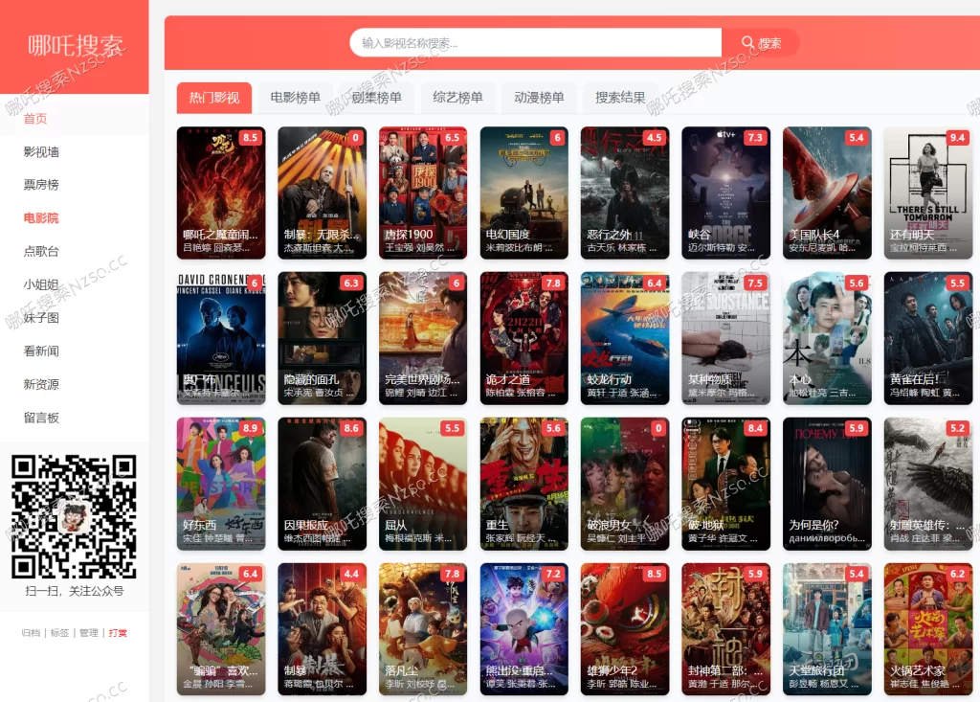Open the 熊出没·重启 movie poster
The width and height of the screenshot is (980, 702).
coord(523,629)
